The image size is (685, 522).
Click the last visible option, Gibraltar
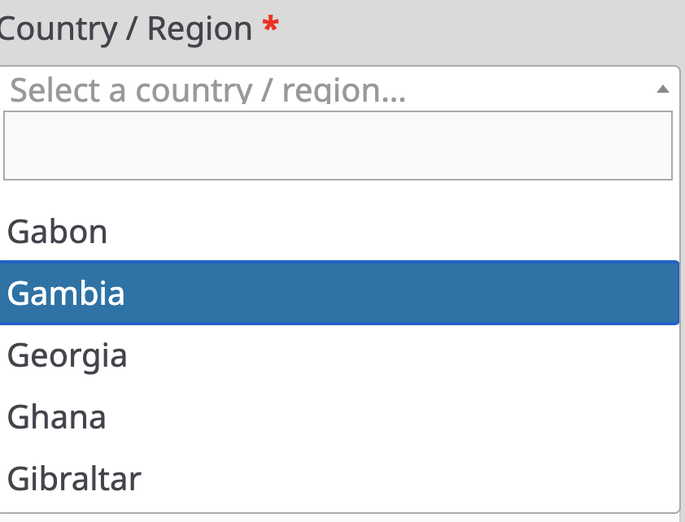coord(74,478)
